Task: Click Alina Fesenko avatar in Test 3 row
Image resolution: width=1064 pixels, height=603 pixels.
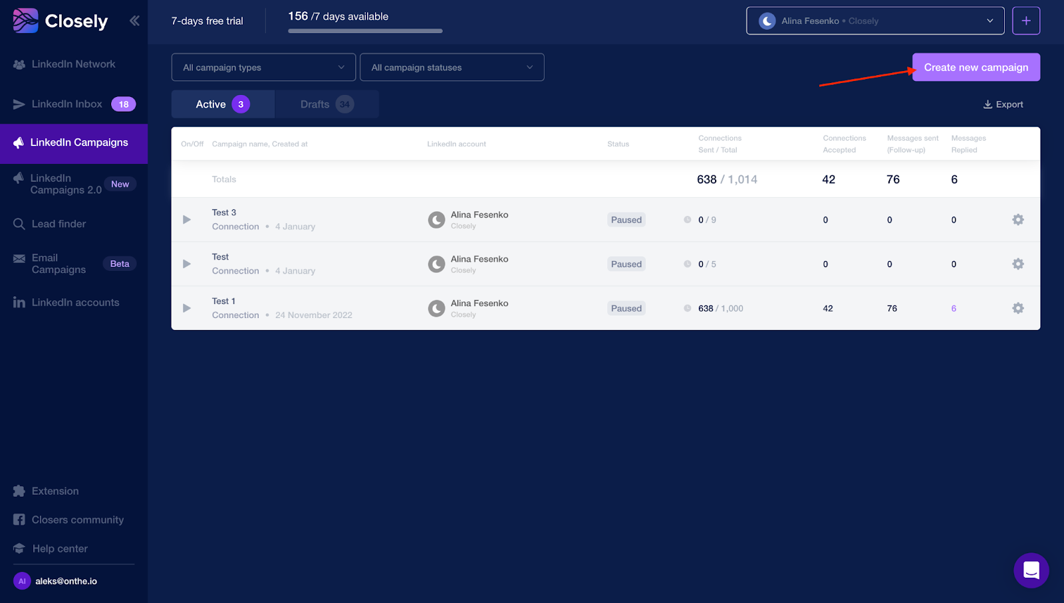Action: (x=436, y=220)
